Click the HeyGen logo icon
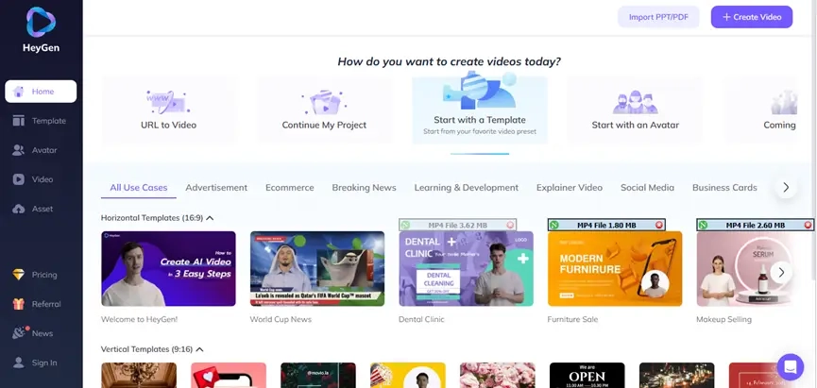This screenshot has width=817, height=388. pyautogui.click(x=41, y=23)
